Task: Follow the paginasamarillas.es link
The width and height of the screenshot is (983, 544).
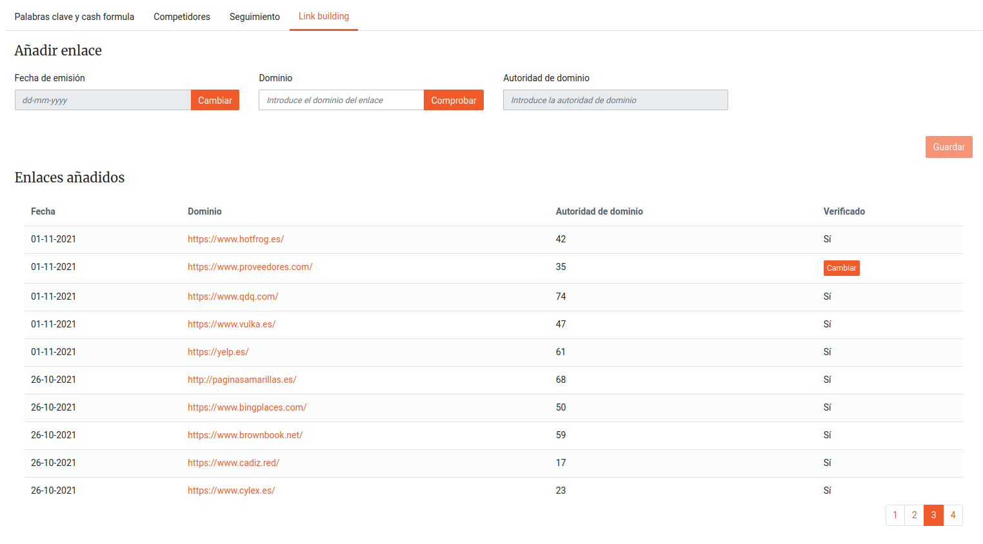Action: coord(242,380)
